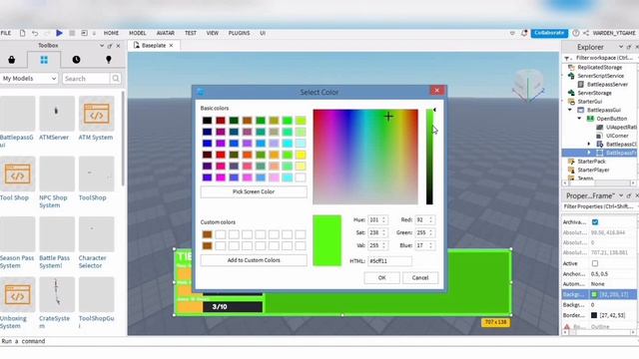Open the Toolbox Recent clock tab
Image resolution: width=639 pixels, height=359 pixels.
(x=76, y=60)
